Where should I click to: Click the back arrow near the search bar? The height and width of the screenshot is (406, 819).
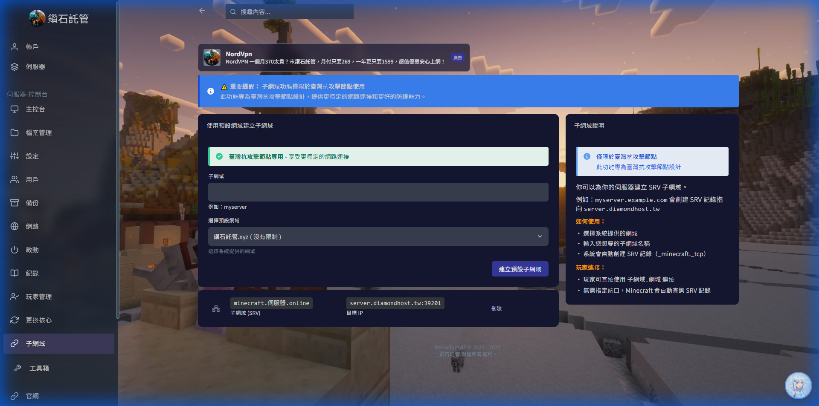point(202,11)
